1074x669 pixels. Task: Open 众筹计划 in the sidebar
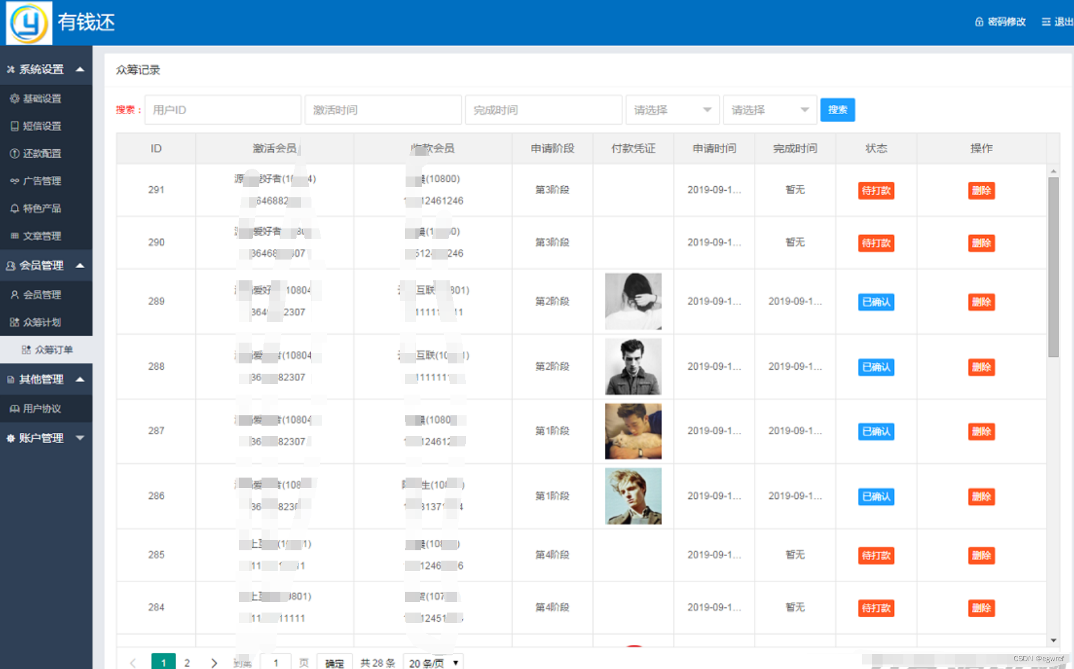[42, 322]
